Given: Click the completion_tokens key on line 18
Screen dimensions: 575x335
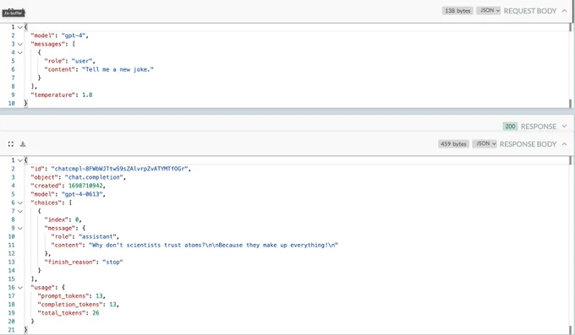Looking at the screenshot, I should 69,305.
